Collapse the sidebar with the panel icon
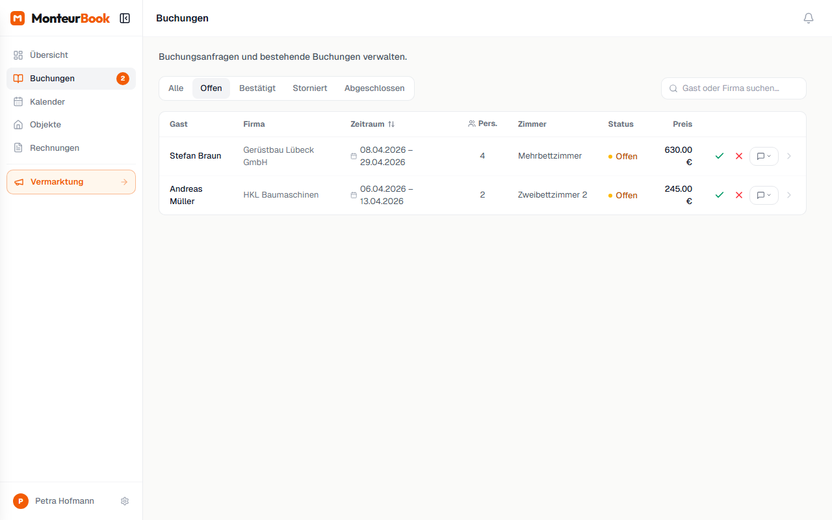 tap(125, 18)
